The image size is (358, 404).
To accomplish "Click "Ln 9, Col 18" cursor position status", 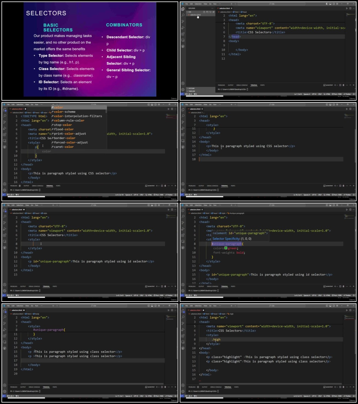I will [x=119, y=195].
